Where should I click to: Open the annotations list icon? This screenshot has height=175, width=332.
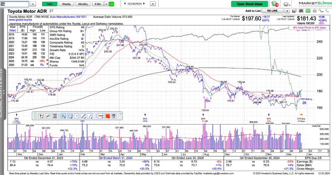point(54,116)
